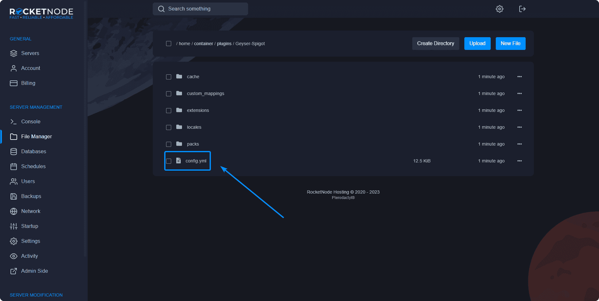The height and width of the screenshot is (301, 599).
Task: Click the config.yml file icon
Action: (178, 161)
